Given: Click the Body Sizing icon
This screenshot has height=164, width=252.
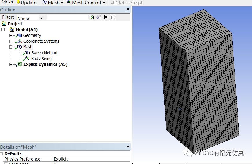Looking at the screenshot, I should pos(27,58).
